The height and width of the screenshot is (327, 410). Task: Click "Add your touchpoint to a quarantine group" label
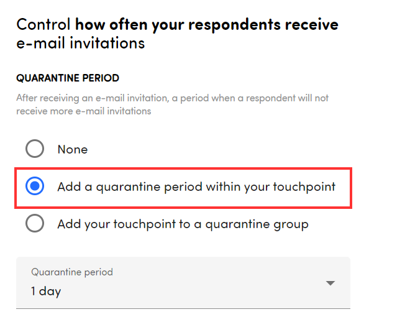[183, 224]
